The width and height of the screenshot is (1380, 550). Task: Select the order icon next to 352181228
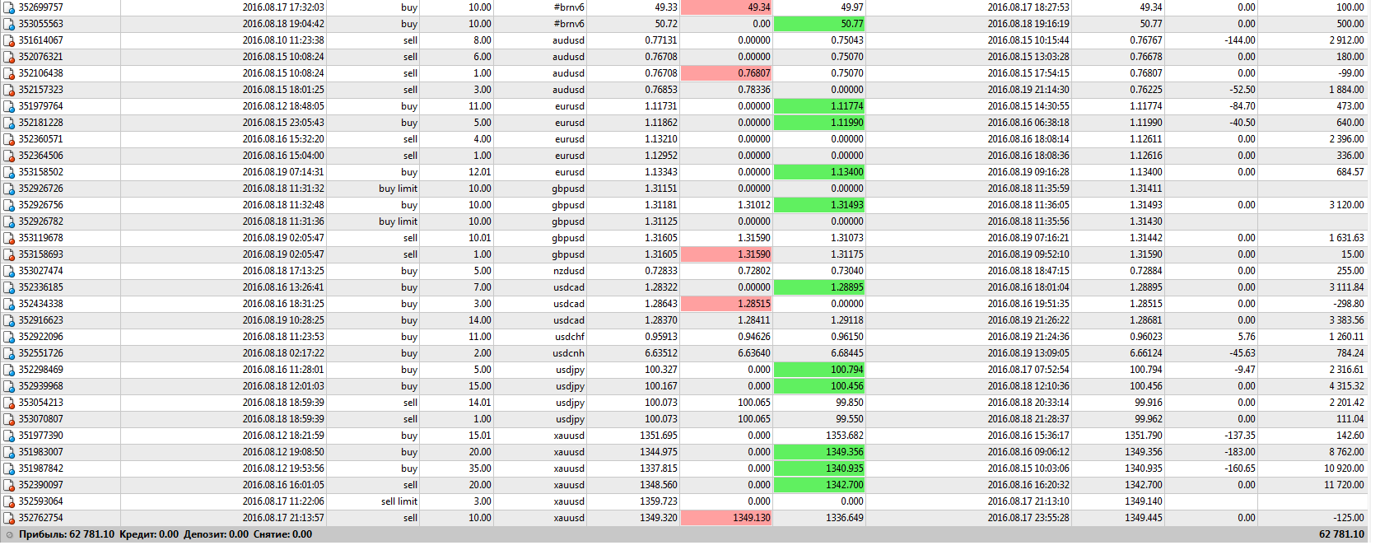point(9,123)
